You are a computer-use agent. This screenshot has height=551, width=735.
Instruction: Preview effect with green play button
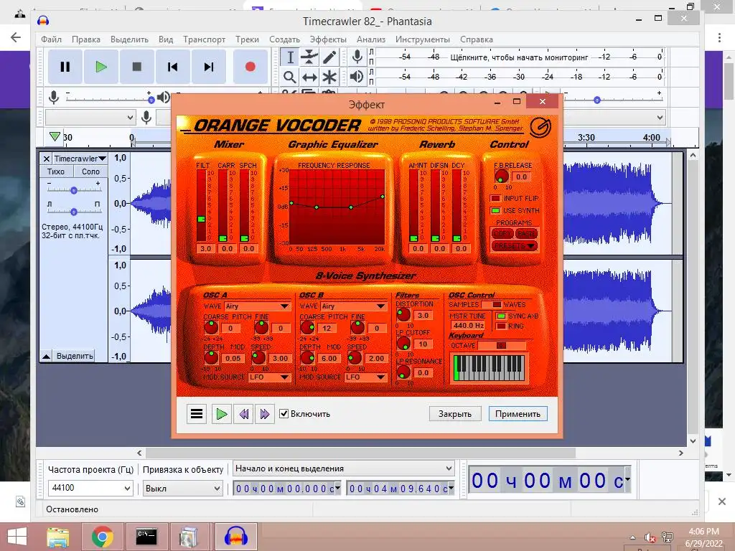221,414
